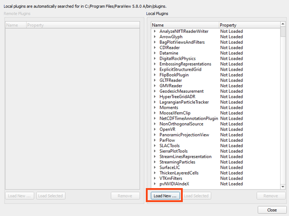Image resolution: width=289 pixels, height=216 pixels.
Task: Click the Local Plugins Name column header
Action: point(185,25)
